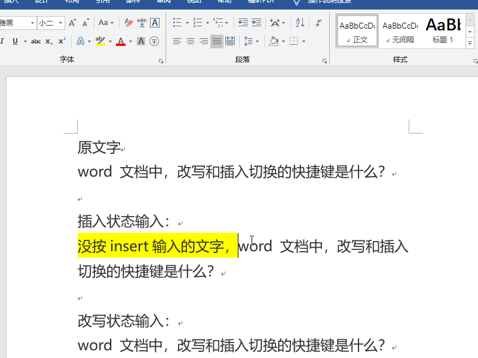
Task: Click the Increase Indent icon
Action: click(256, 23)
